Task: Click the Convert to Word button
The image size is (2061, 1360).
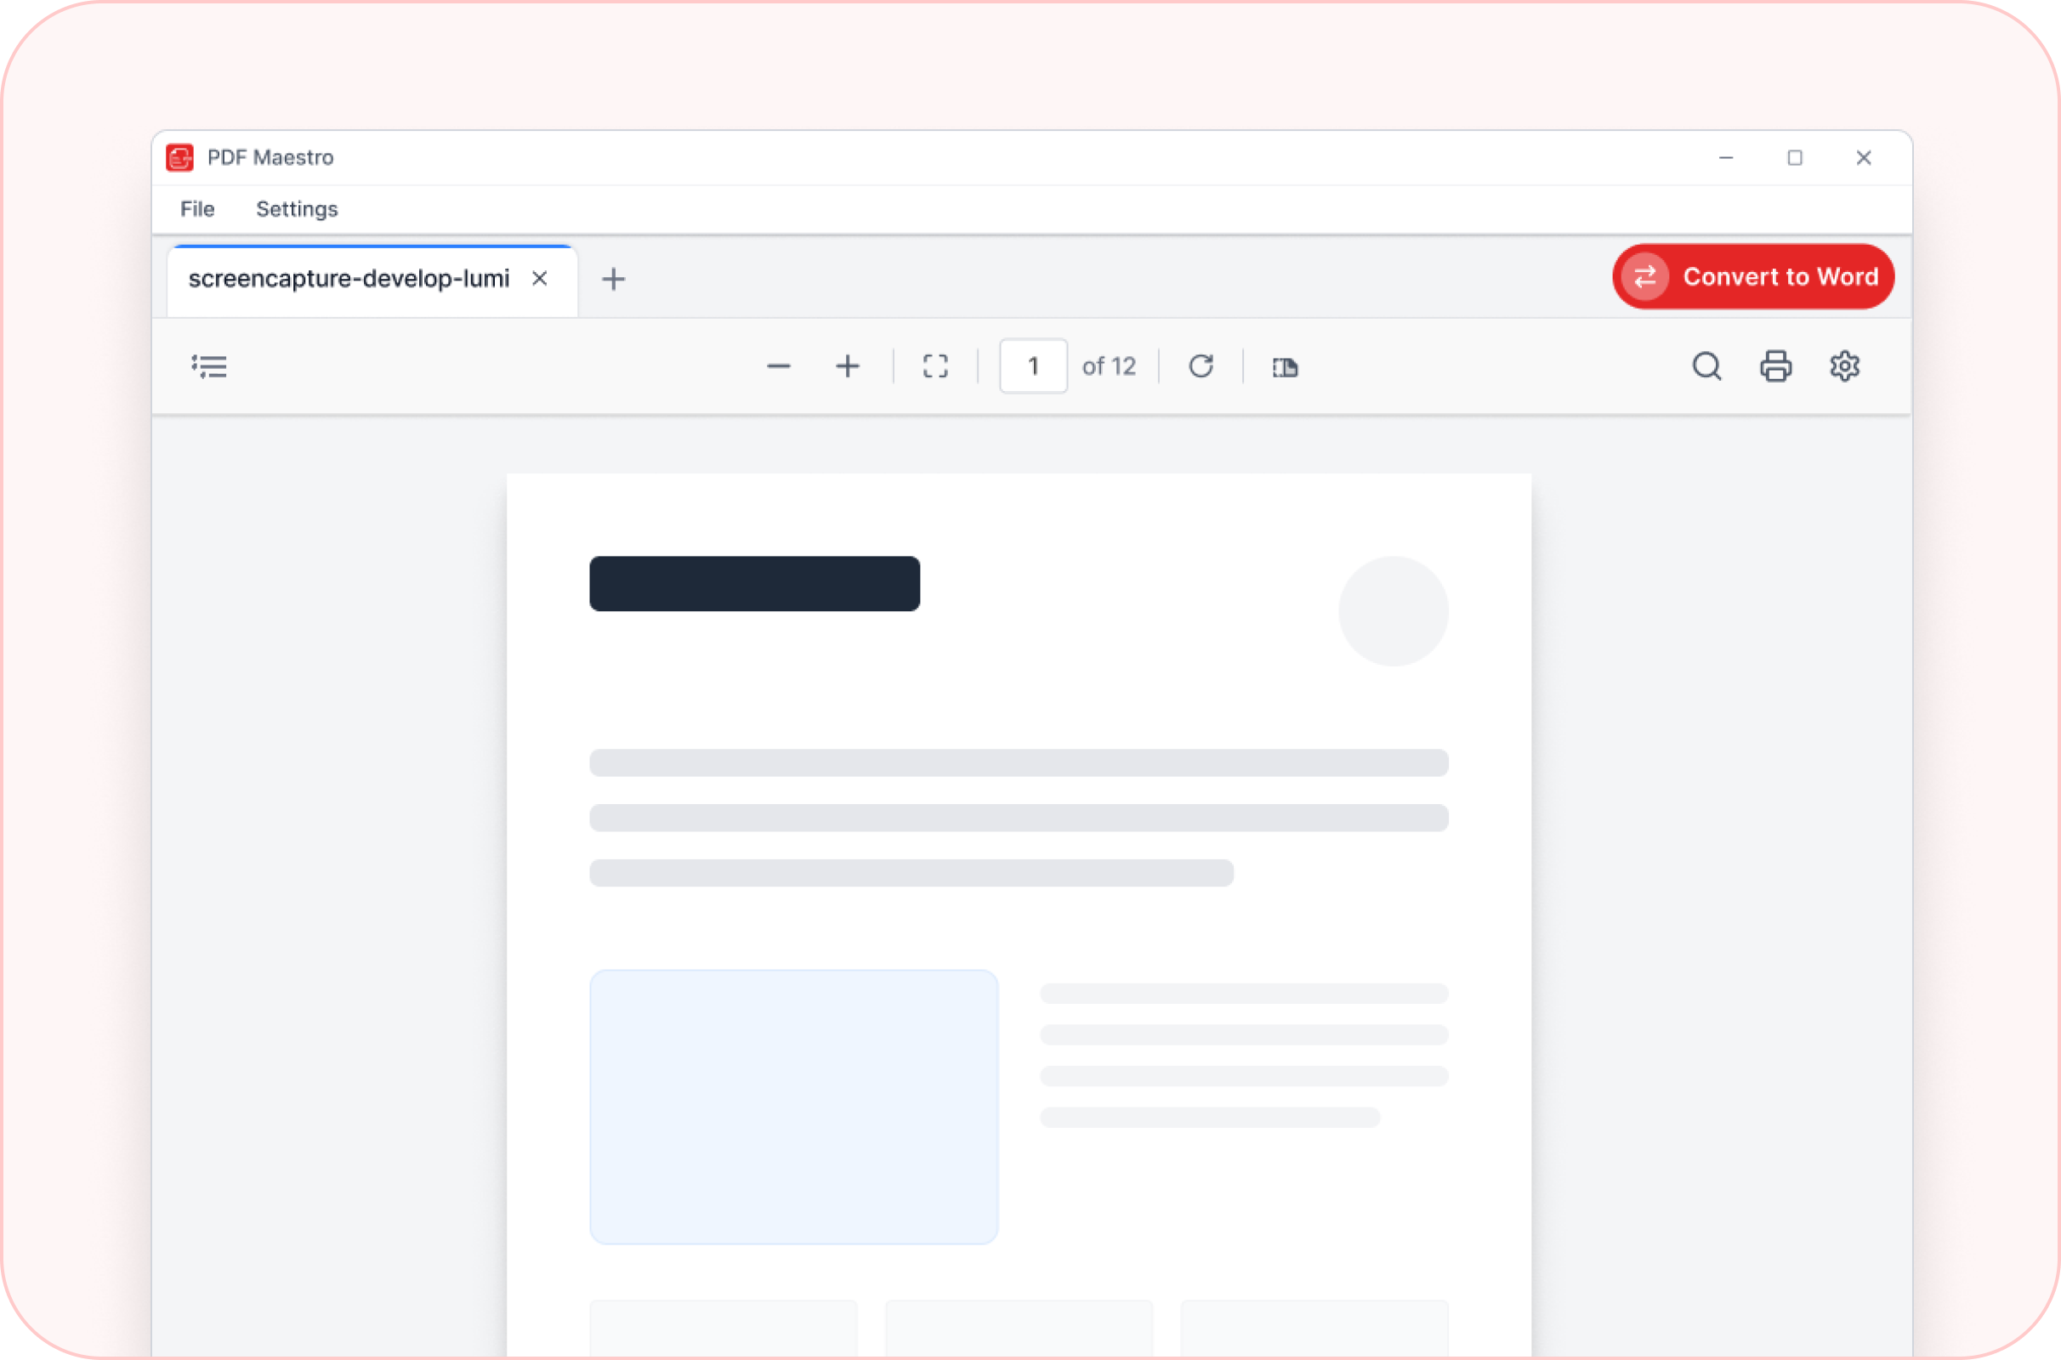Action: click(x=1753, y=277)
